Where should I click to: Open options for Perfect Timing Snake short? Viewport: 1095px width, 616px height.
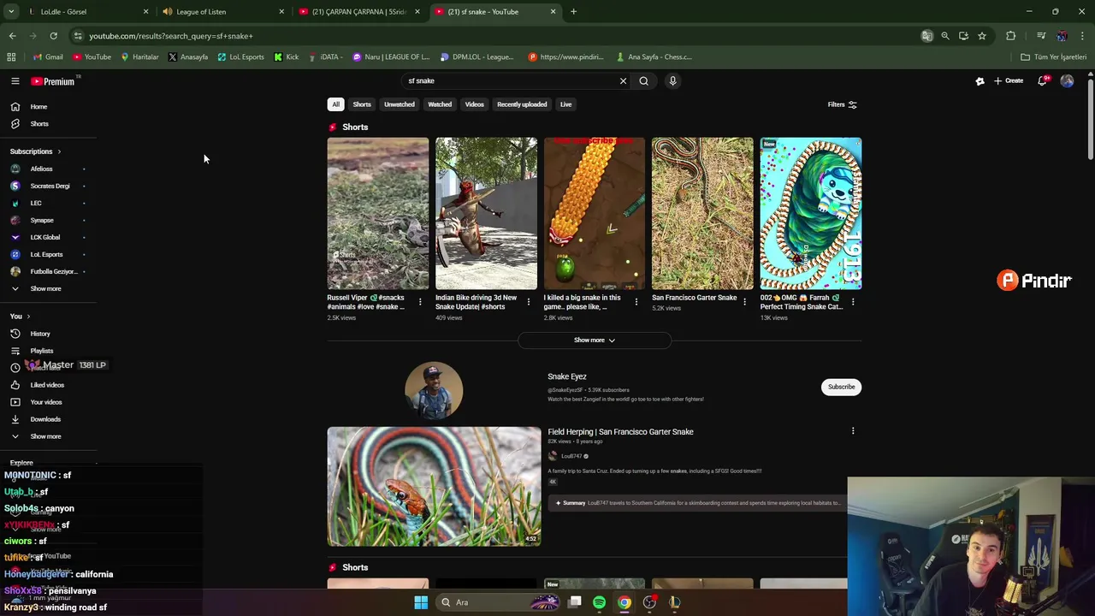coord(853,301)
